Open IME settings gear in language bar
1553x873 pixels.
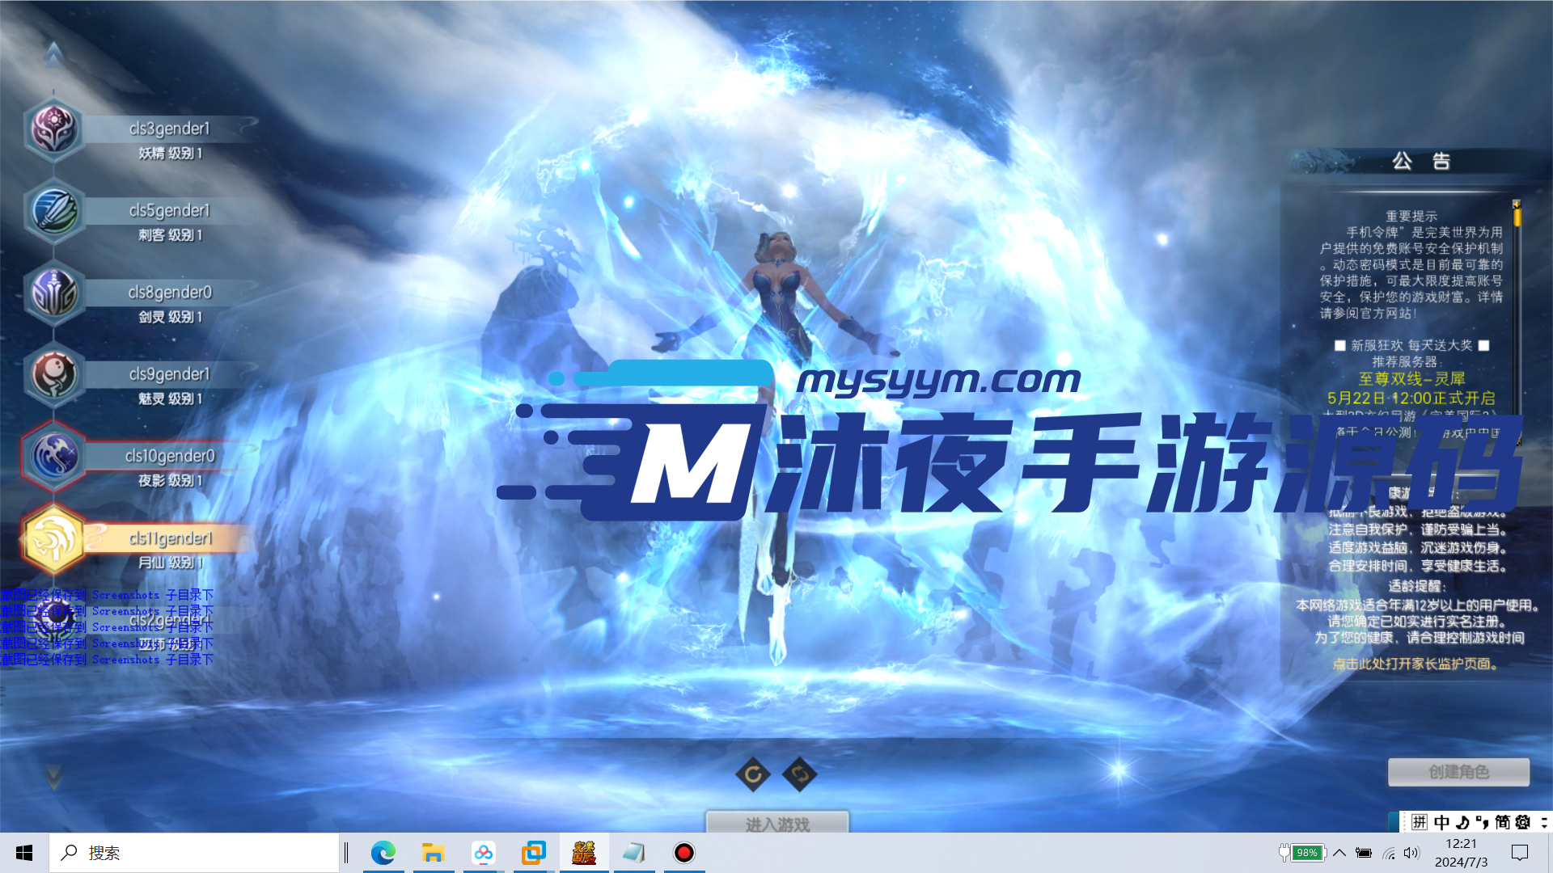point(1523,822)
